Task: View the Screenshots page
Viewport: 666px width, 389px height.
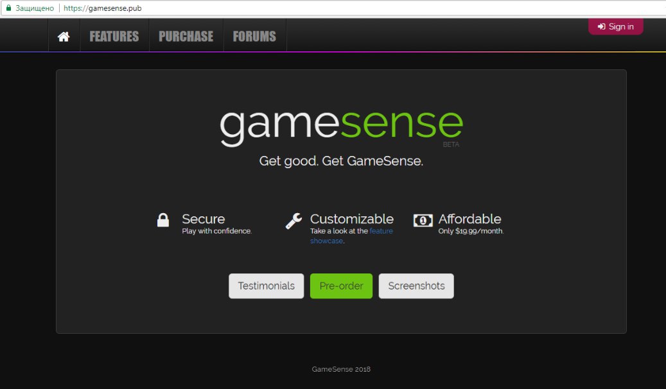Action: click(416, 286)
